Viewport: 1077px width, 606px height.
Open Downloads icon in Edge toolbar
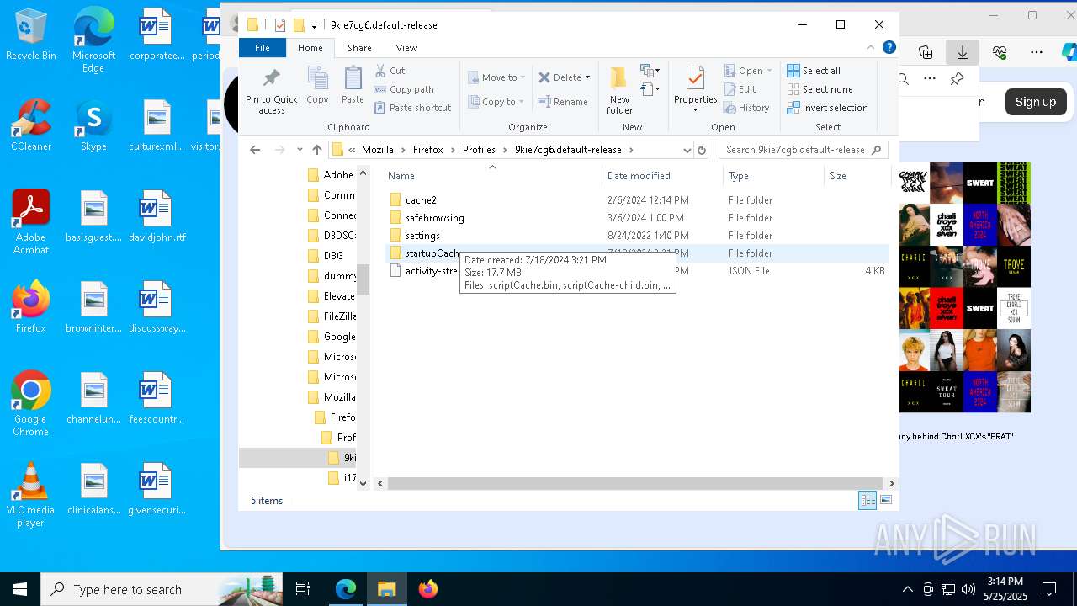point(963,52)
